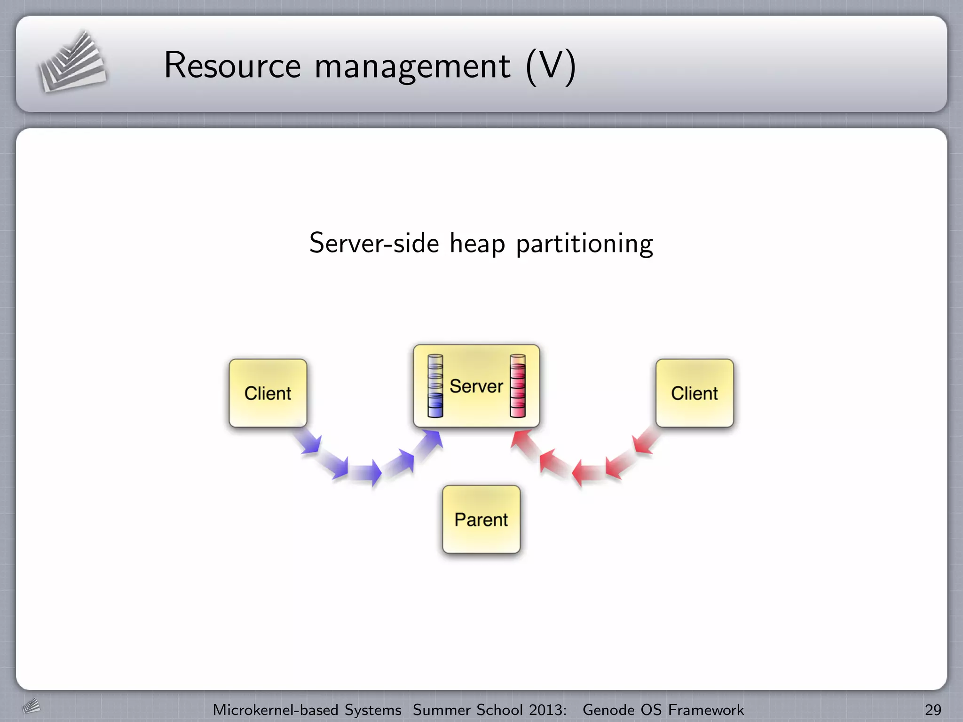Select the Parent box

pyautogui.click(x=481, y=519)
